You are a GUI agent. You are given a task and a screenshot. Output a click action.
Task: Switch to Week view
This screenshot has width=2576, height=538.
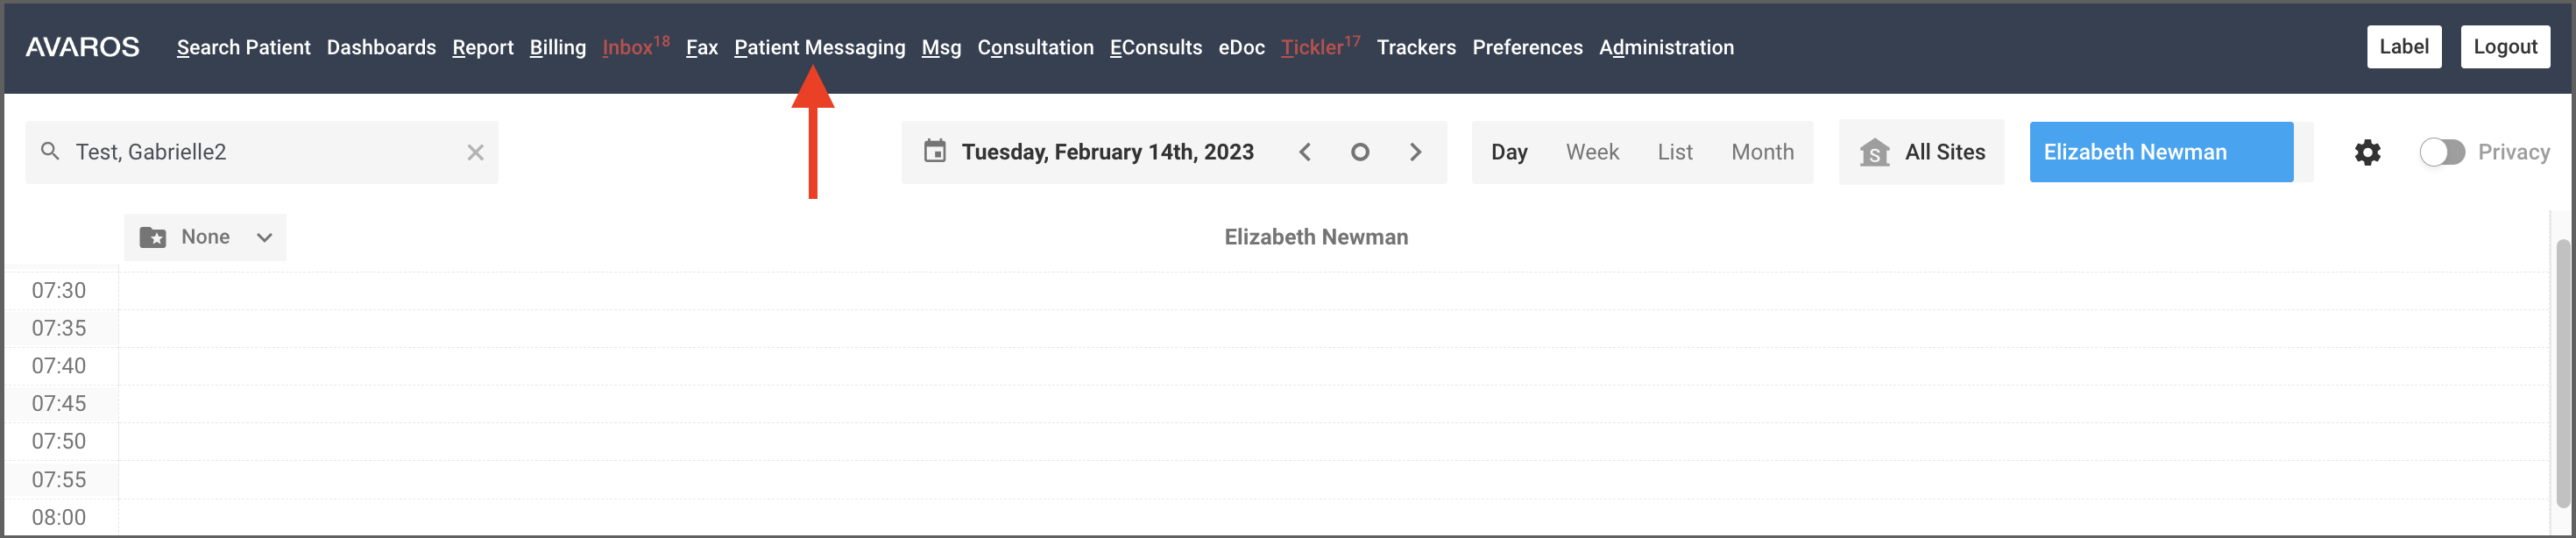(x=1591, y=152)
